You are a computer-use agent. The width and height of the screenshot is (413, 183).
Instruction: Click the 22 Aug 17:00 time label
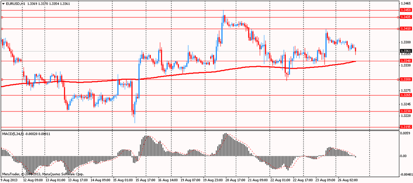pyautogui.click(x=304, y=181)
